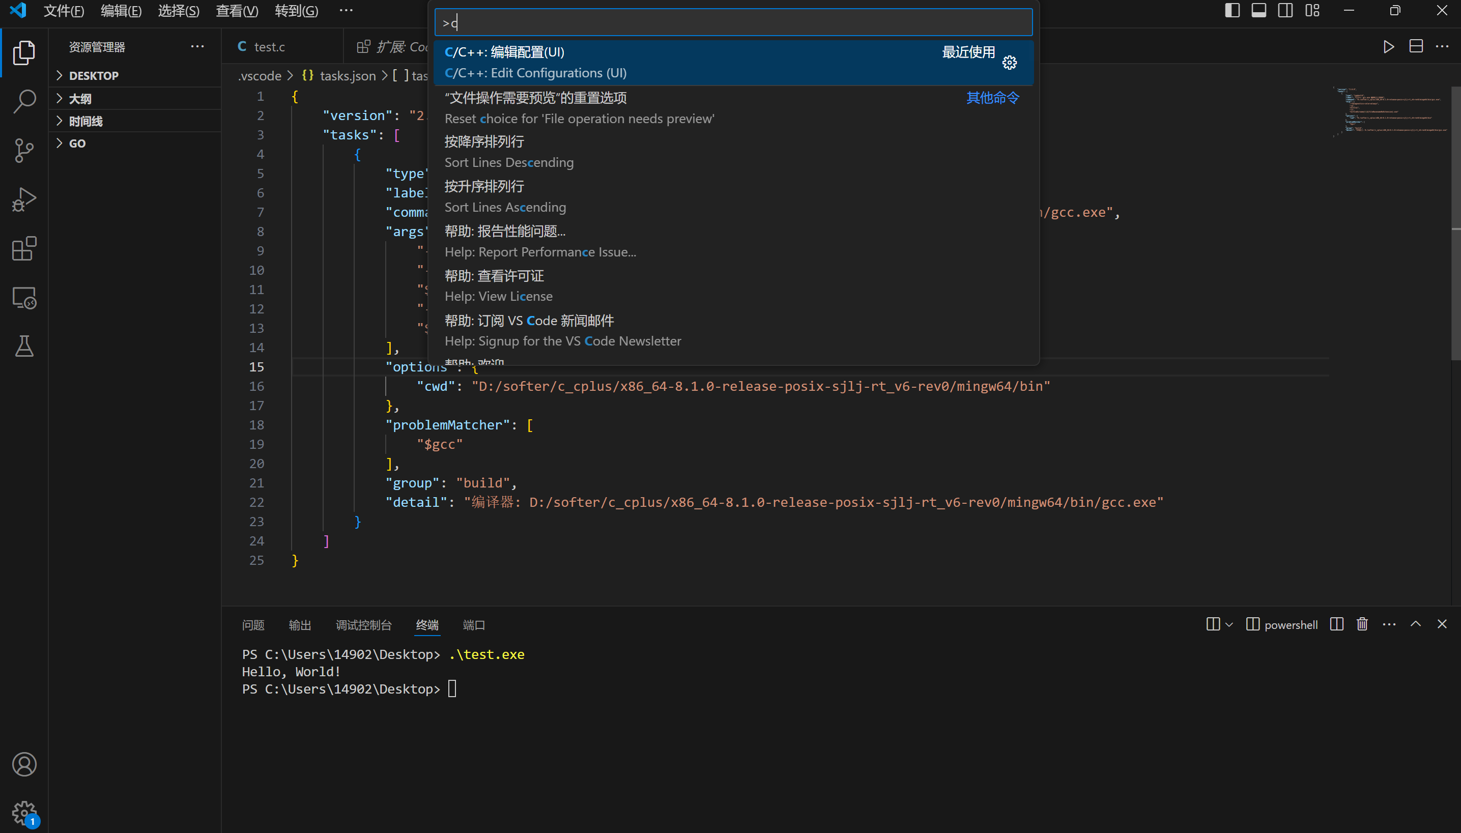The height and width of the screenshot is (833, 1461).
Task: Switch to the test.c editor tab
Action: 282,46
